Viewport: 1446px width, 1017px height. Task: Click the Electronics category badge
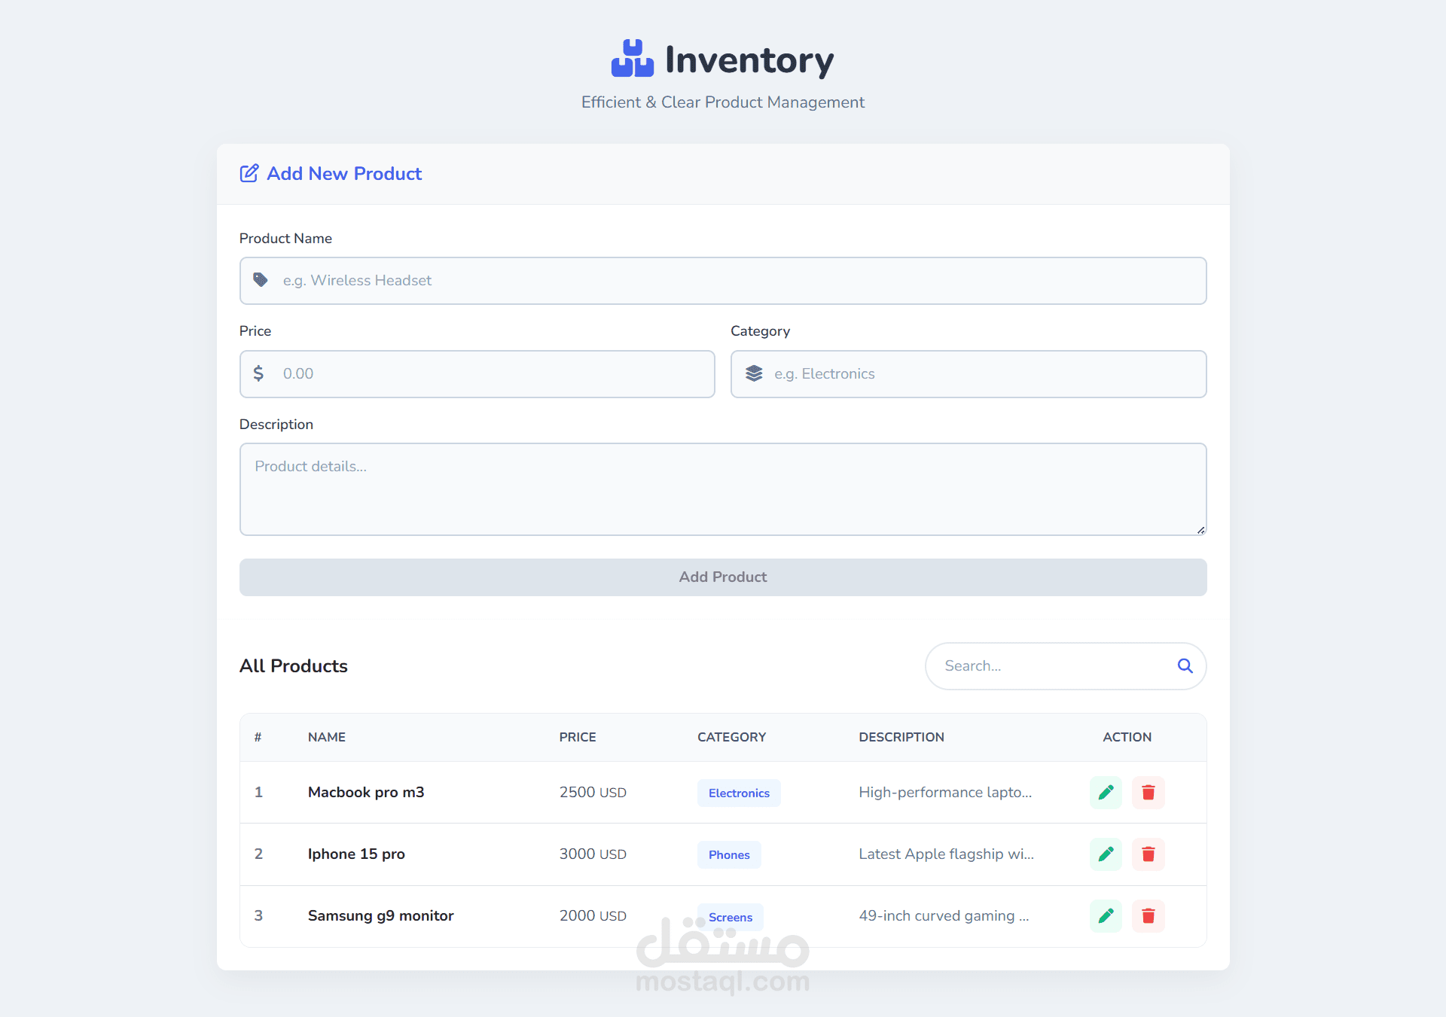[738, 793]
